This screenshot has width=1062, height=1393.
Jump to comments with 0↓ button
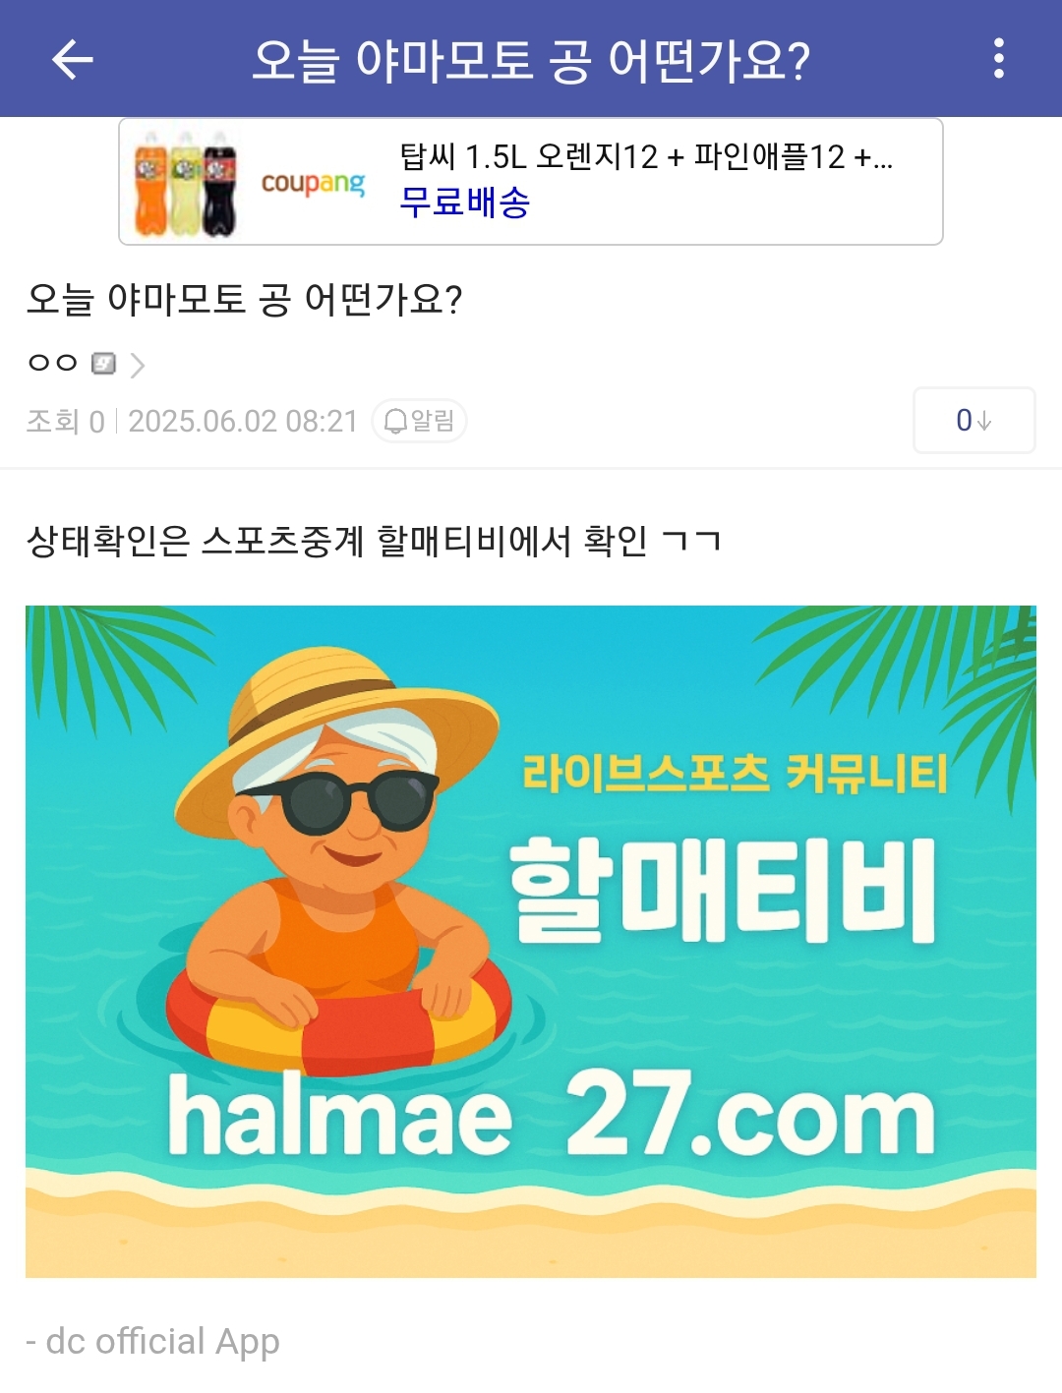click(x=973, y=421)
